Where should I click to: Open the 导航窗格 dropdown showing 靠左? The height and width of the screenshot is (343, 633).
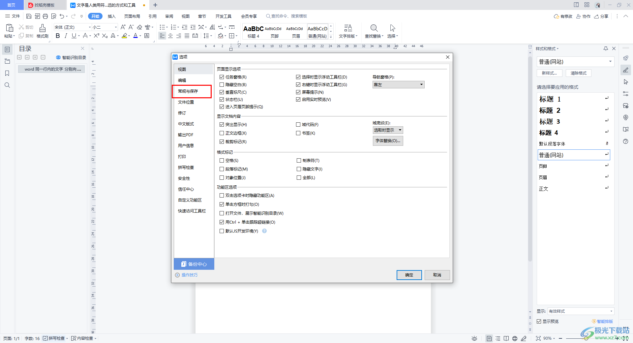click(398, 85)
